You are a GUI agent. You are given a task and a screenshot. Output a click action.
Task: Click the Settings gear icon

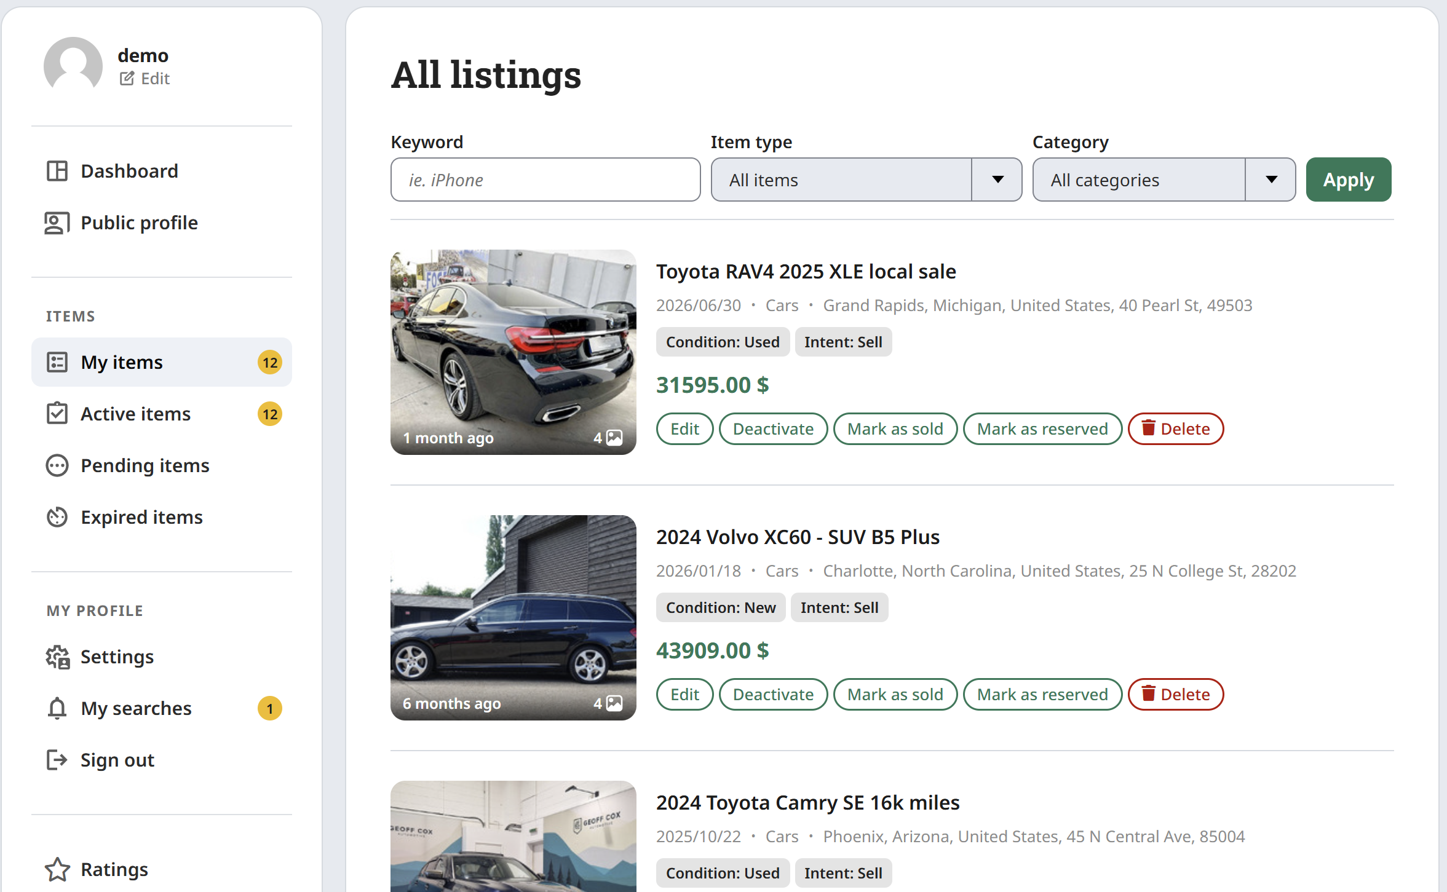57,657
